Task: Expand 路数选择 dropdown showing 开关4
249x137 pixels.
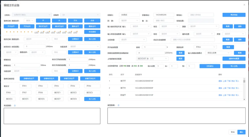Action: tap(205, 47)
